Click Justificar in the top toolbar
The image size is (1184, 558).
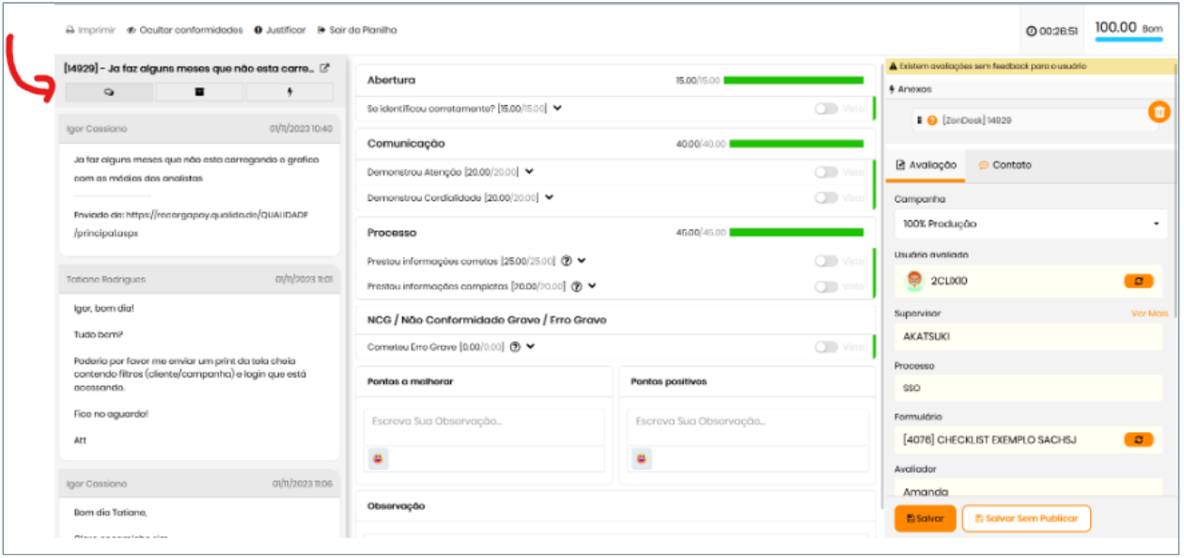(280, 30)
